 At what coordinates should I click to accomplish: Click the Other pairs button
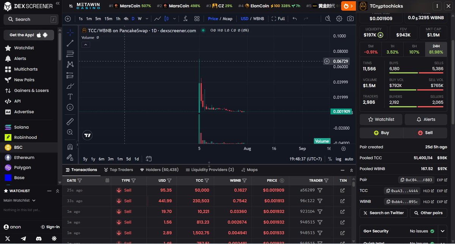pos(428,213)
